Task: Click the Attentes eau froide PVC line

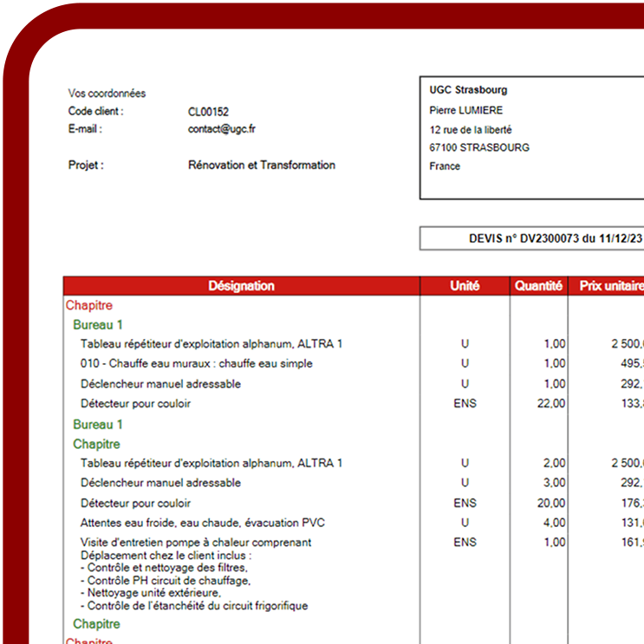Action: (203, 523)
